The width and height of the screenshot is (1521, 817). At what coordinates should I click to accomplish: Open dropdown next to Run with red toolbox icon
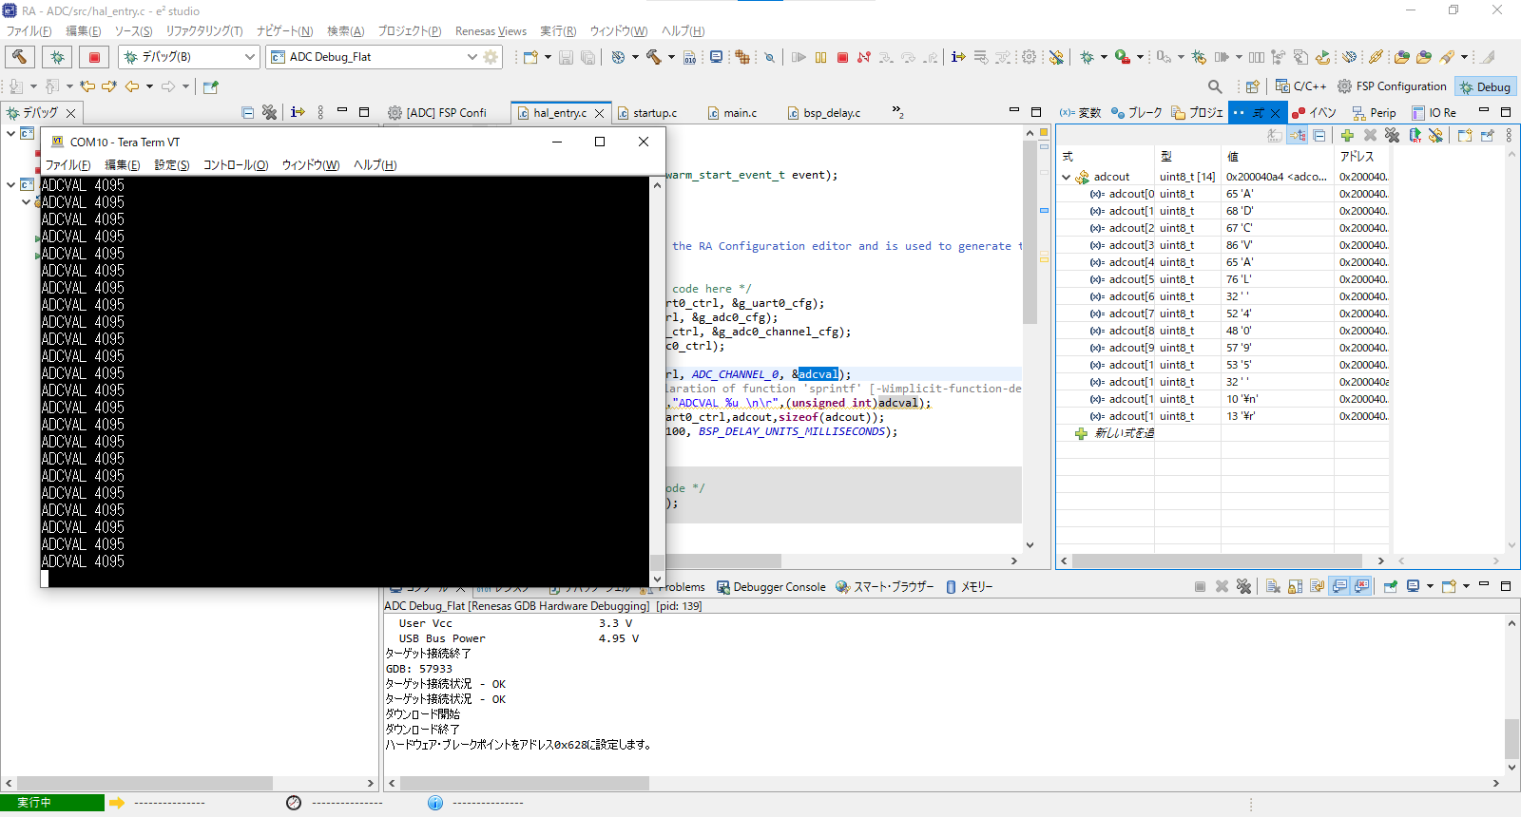(x=1140, y=57)
